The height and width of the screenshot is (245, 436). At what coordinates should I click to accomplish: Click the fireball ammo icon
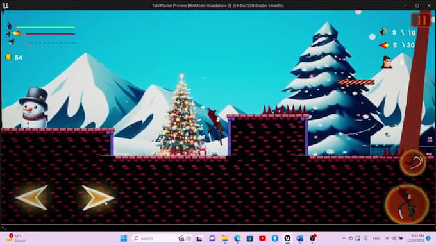pyautogui.click(x=383, y=45)
